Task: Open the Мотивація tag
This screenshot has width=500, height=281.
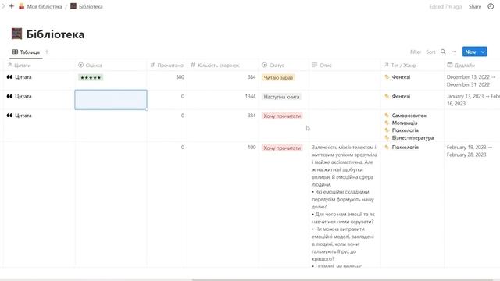Action: coord(405,123)
